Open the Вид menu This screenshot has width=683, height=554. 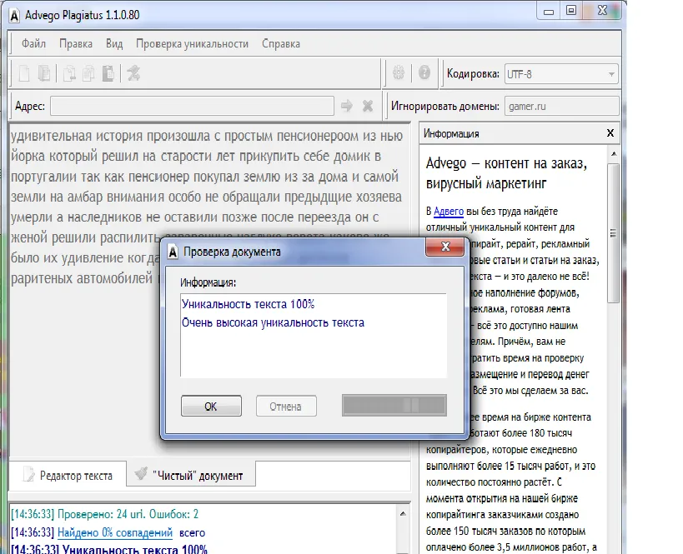(x=114, y=43)
